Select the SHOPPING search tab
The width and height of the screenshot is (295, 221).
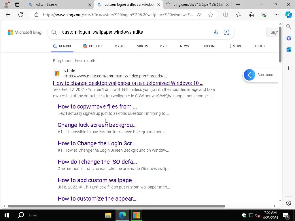209,46
